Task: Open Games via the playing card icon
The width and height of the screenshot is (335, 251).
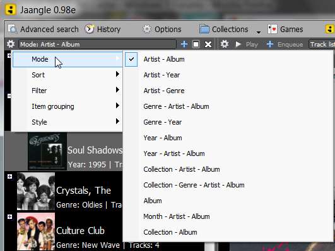Action: [273, 29]
